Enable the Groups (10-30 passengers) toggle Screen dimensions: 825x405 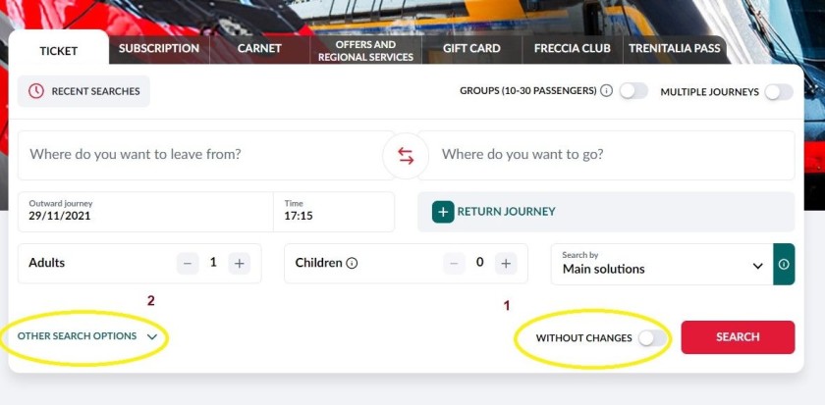pos(633,91)
